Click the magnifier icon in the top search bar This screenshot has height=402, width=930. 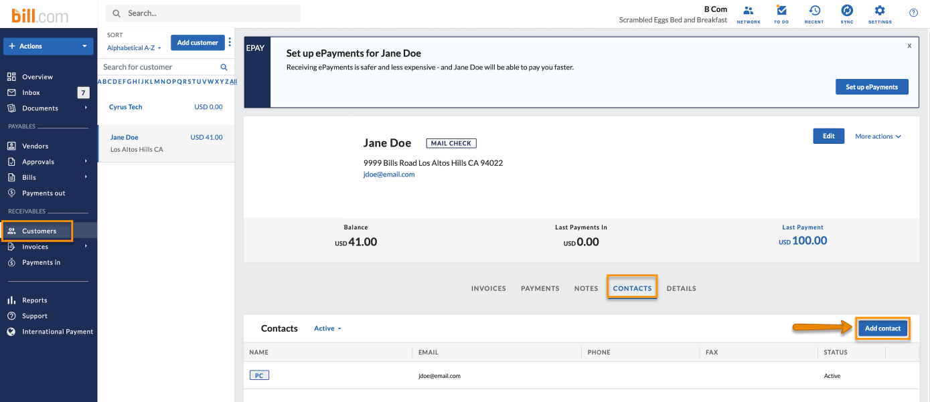(117, 13)
